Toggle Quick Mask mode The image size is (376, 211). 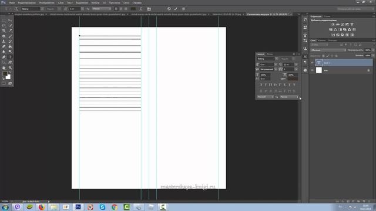tap(4, 83)
